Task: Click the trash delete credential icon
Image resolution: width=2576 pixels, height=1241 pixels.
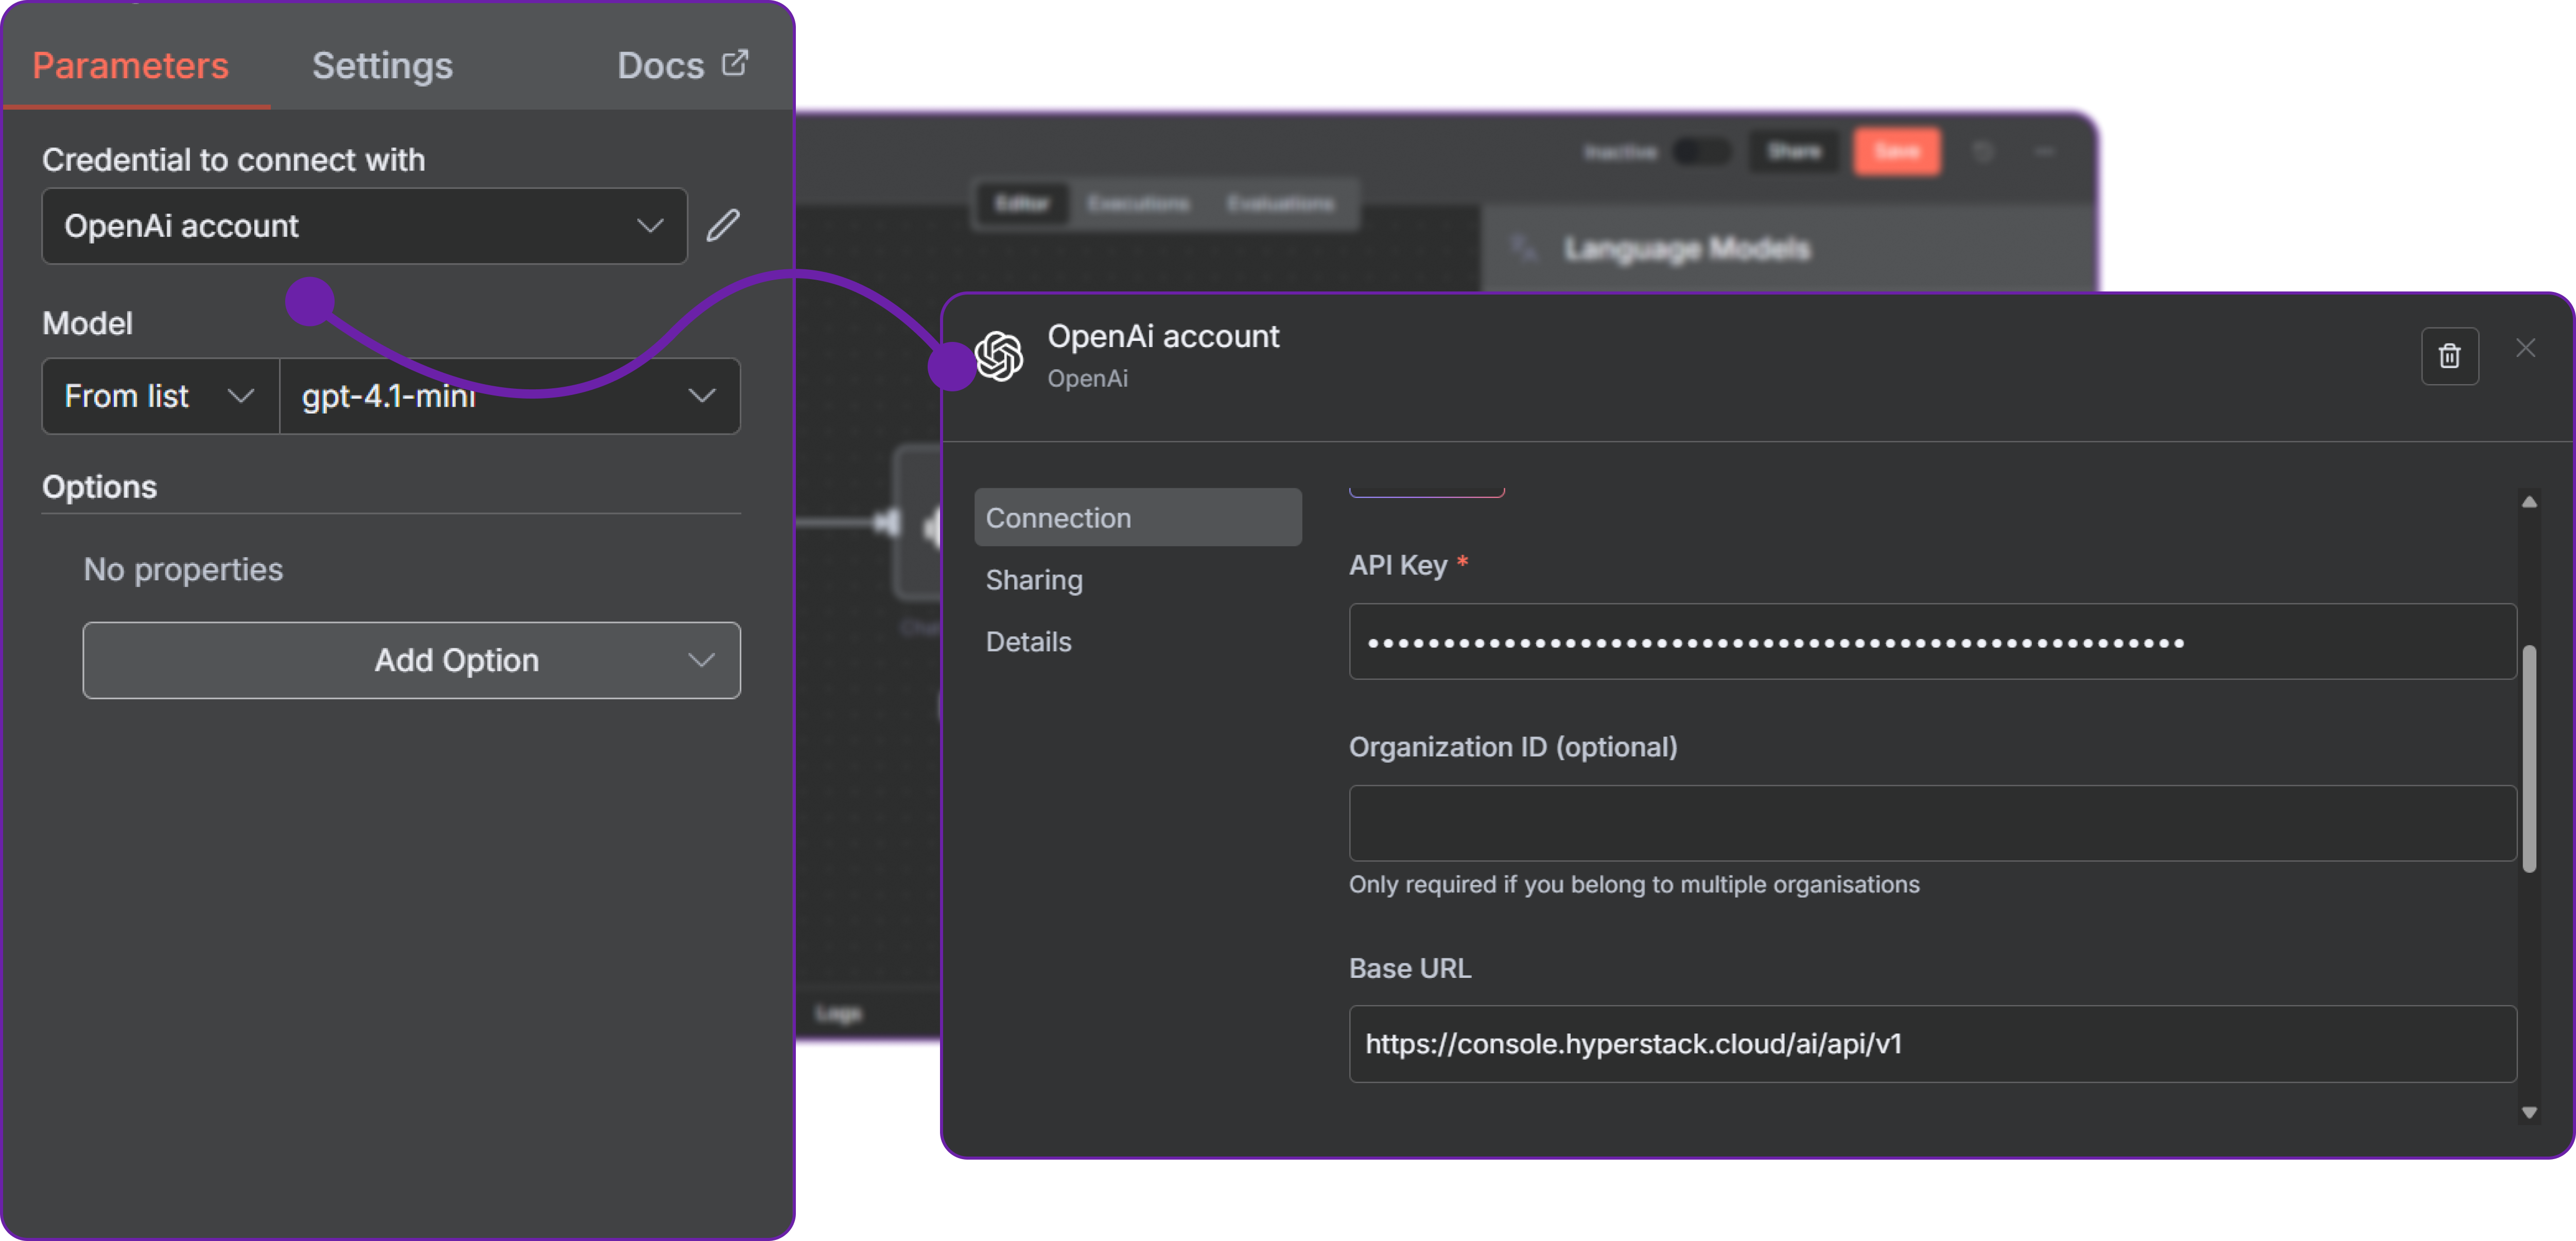Action: pos(2449,356)
